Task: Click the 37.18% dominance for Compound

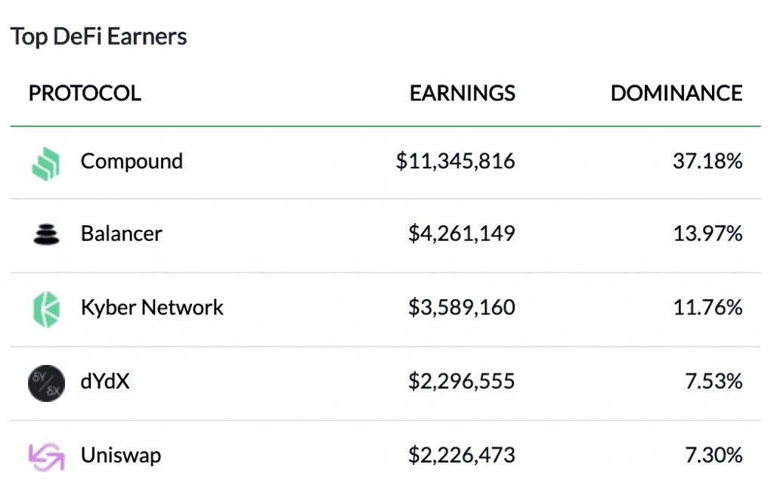Action: point(707,162)
